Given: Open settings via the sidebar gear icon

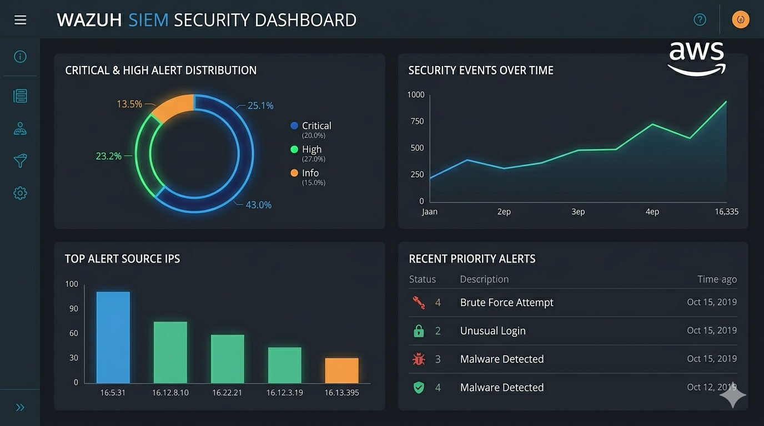Looking at the screenshot, I should [20, 193].
